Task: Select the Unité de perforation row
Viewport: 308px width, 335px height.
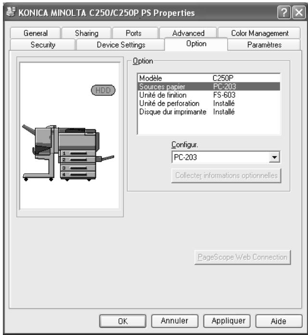Action: coord(209,104)
